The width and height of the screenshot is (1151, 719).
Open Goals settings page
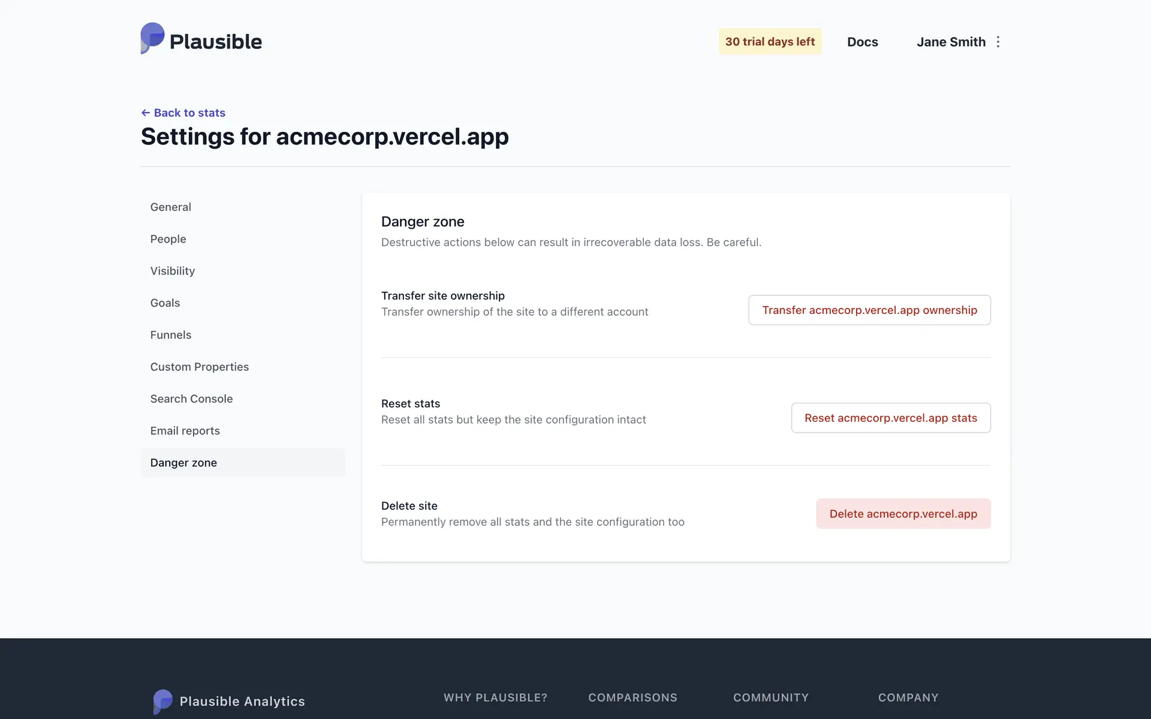165,303
